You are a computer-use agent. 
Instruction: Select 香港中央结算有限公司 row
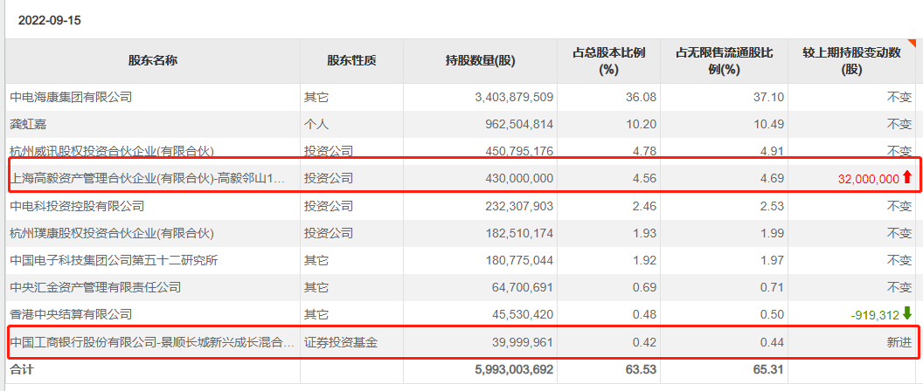pos(461,314)
